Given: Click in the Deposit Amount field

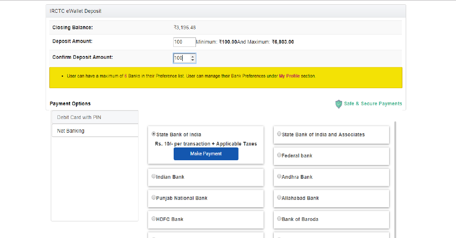Looking at the screenshot, I should click(185, 42).
